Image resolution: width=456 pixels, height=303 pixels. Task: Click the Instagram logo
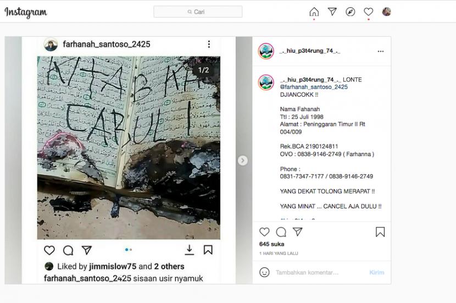[26, 12]
